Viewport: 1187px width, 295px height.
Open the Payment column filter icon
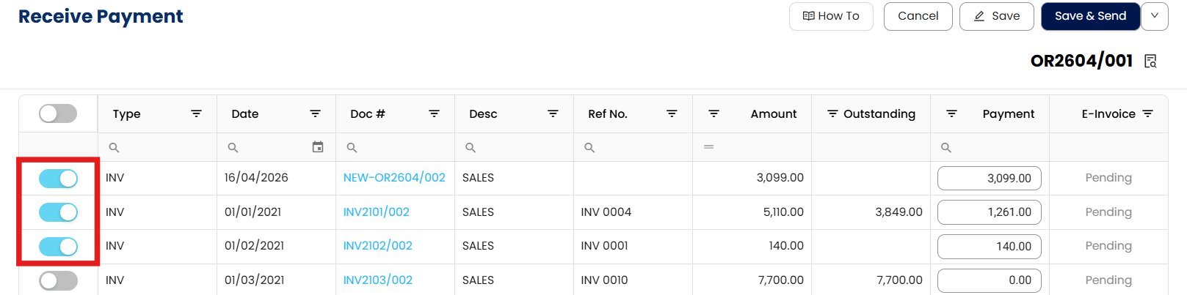click(x=951, y=113)
